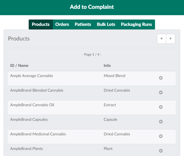Go to previous page of products
The height and width of the screenshot is (156, 184).
[x=162, y=39]
